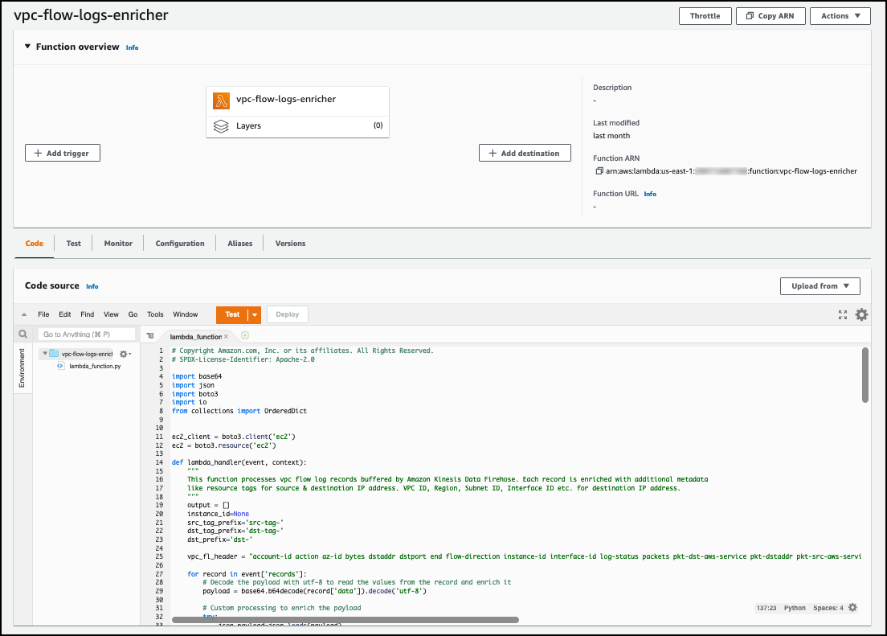The image size is (887, 636).
Task: Close the lambda_function tab
Action: [227, 336]
